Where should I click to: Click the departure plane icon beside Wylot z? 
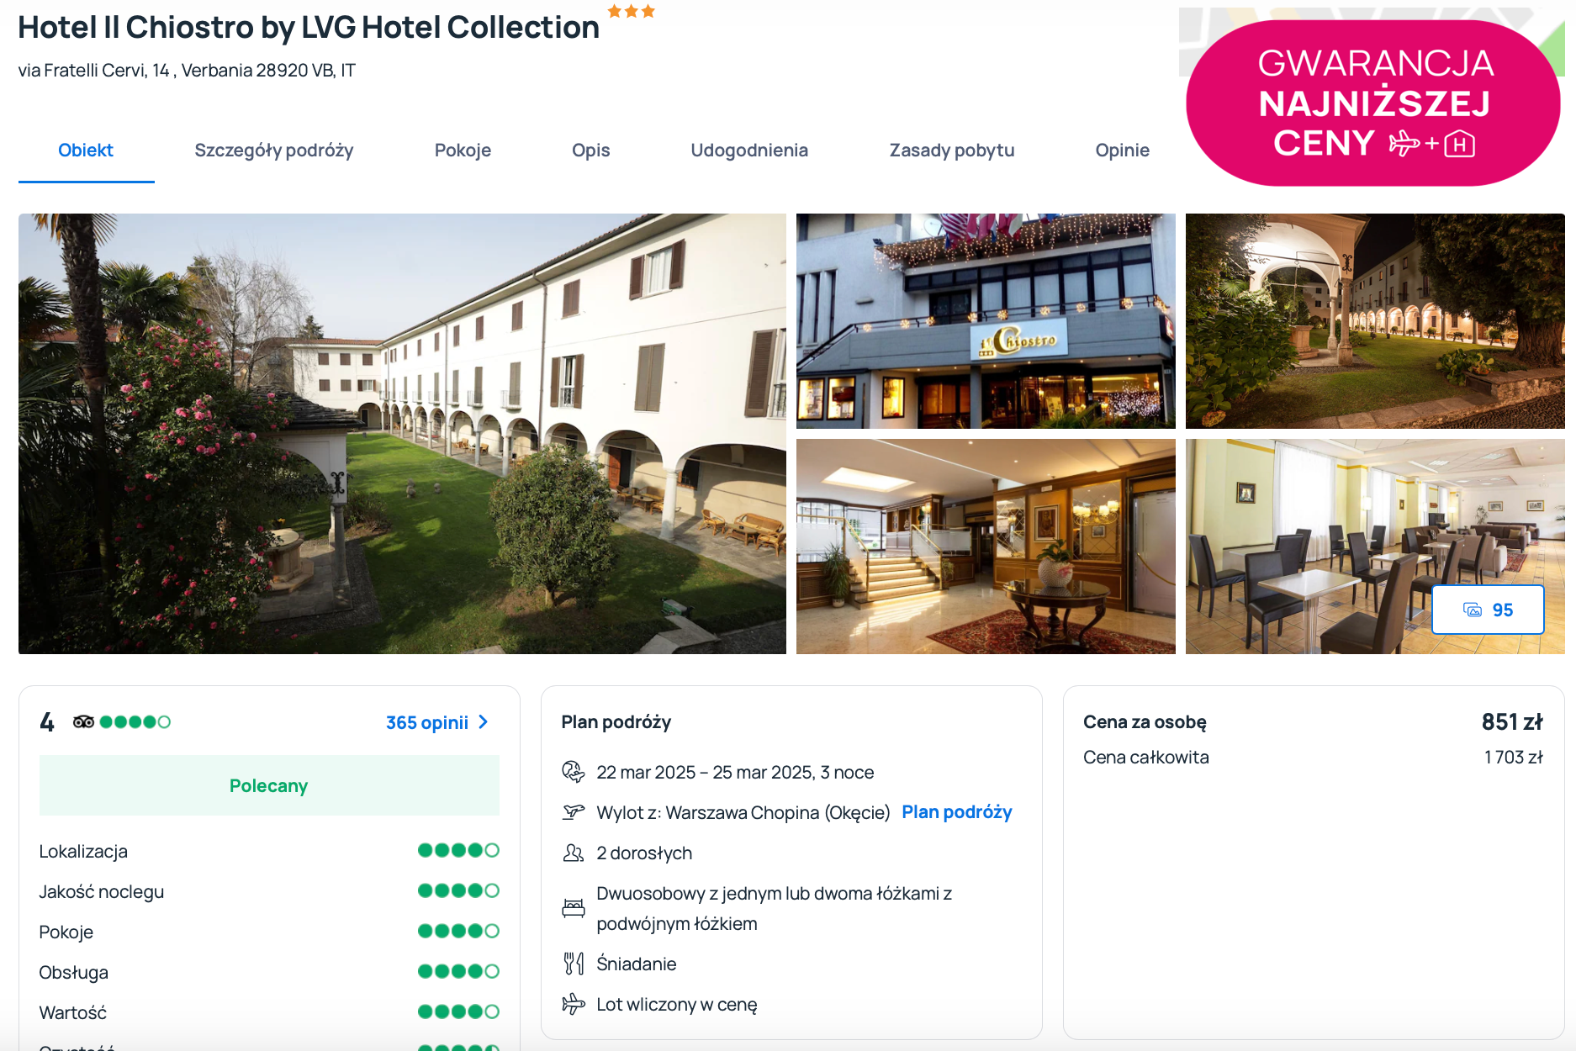(574, 812)
